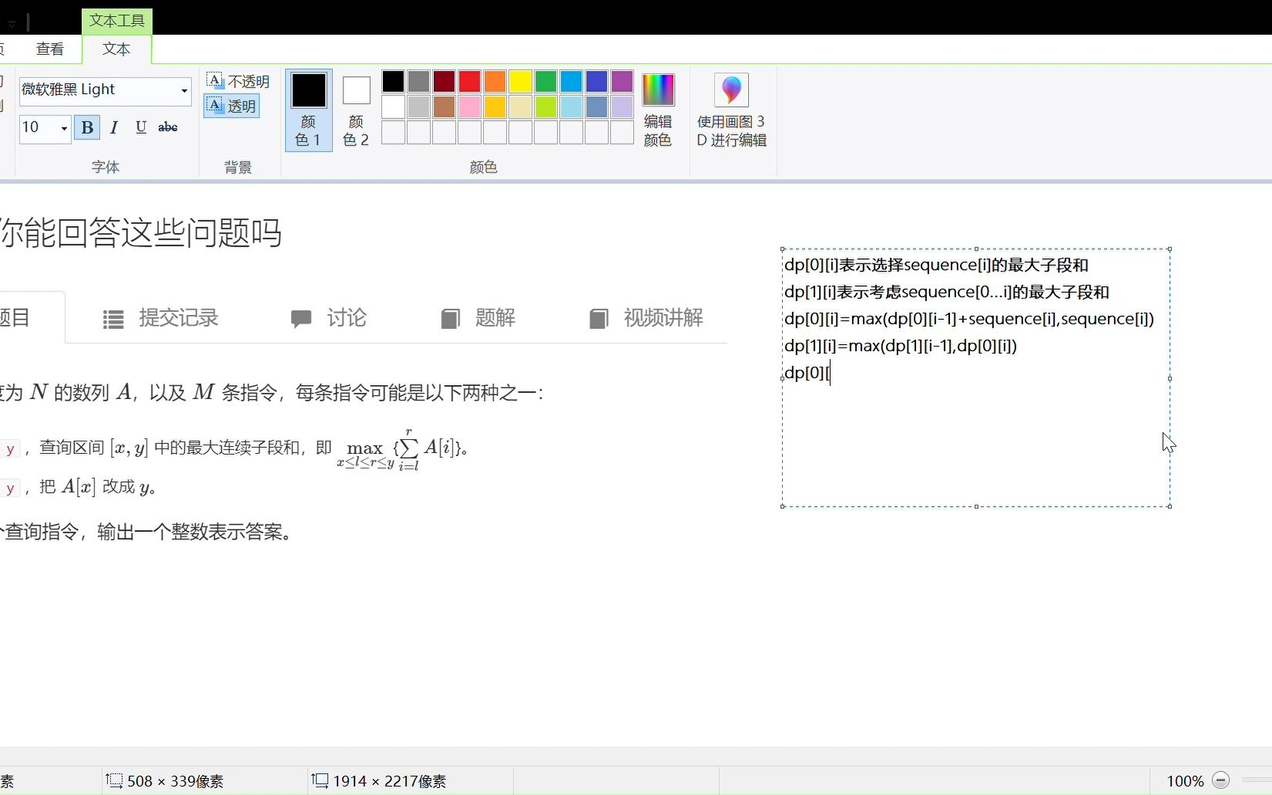1272x795 pixels.
Task: Click the 讨论 item in the canvas image
Action: [347, 317]
